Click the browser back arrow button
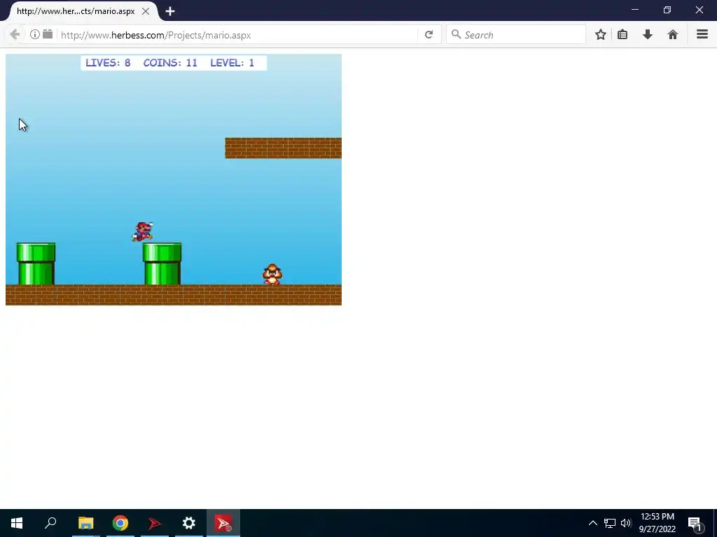 [x=15, y=35]
